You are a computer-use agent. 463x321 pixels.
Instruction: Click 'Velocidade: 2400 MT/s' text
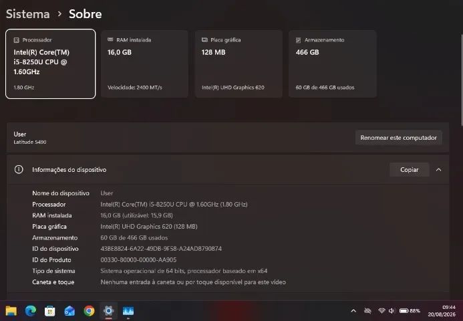point(135,88)
